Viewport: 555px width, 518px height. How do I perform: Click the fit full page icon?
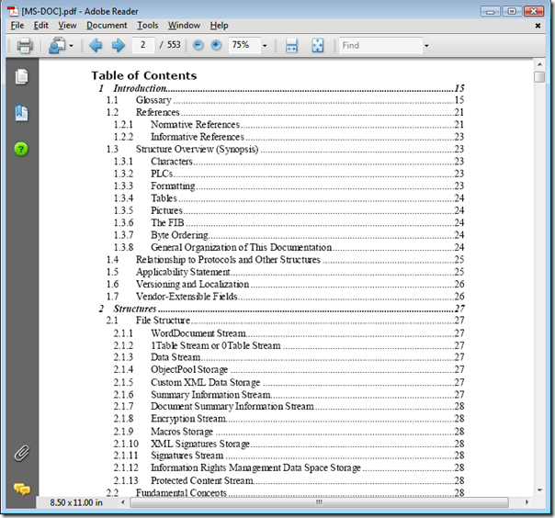click(318, 45)
